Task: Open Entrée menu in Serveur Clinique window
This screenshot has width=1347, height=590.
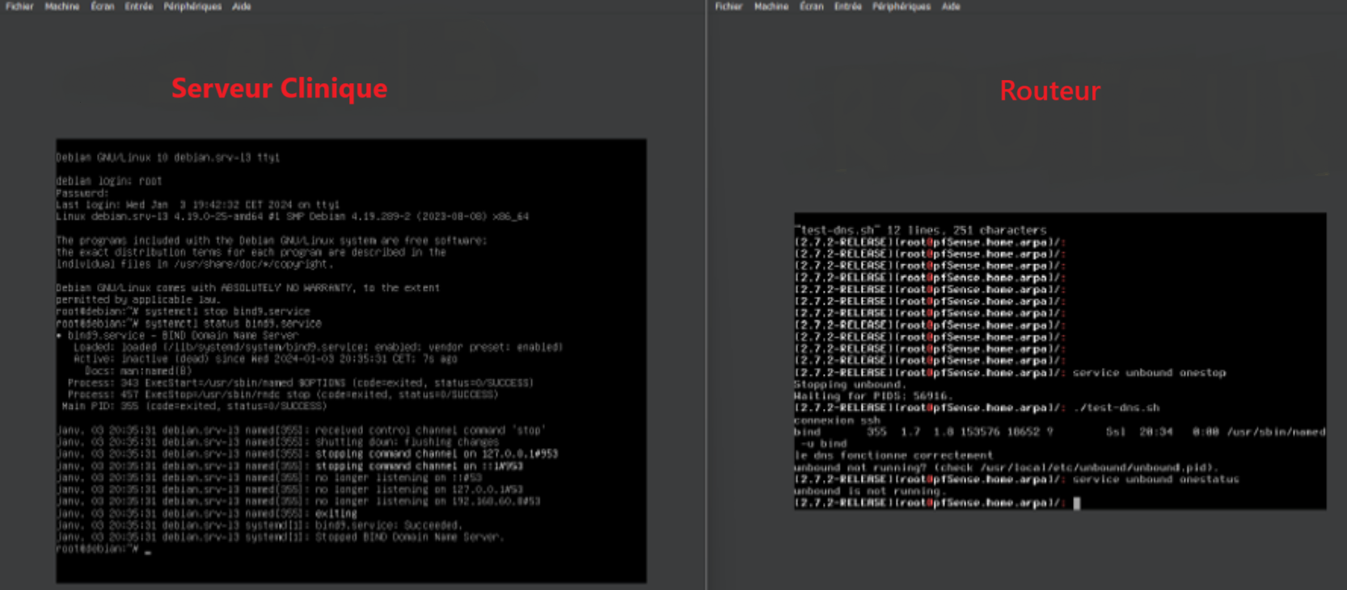Action: (x=139, y=6)
